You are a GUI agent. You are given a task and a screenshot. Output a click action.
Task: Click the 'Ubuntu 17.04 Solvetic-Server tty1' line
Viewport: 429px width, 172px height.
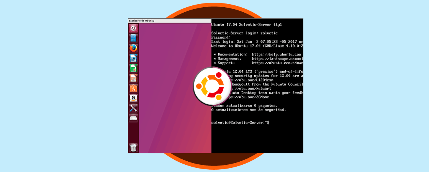(247, 24)
